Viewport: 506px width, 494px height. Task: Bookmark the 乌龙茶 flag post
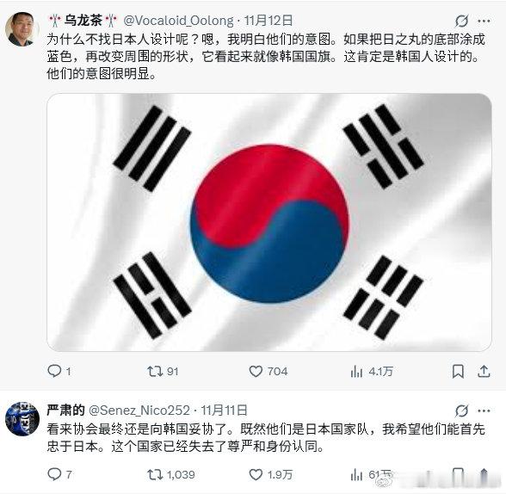[458, 372]
